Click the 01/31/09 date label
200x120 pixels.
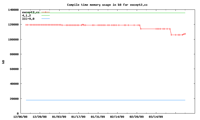98,117
